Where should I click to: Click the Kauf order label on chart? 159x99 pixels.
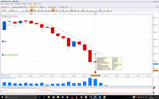(10, 55)
